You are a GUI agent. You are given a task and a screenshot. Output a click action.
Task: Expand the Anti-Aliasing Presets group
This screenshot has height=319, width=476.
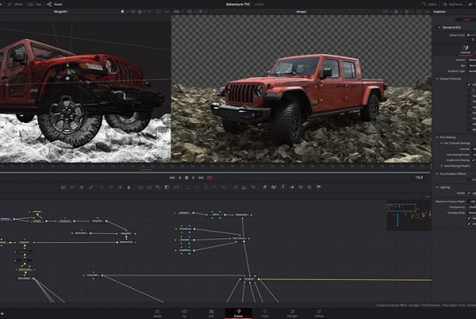441,166
